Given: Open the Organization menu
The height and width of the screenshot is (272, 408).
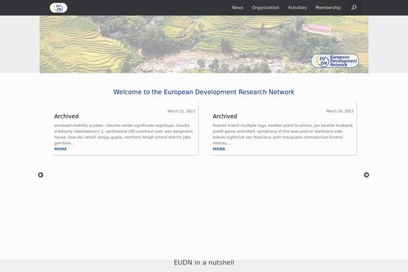Looking at the screenshot, I should 265,7.
